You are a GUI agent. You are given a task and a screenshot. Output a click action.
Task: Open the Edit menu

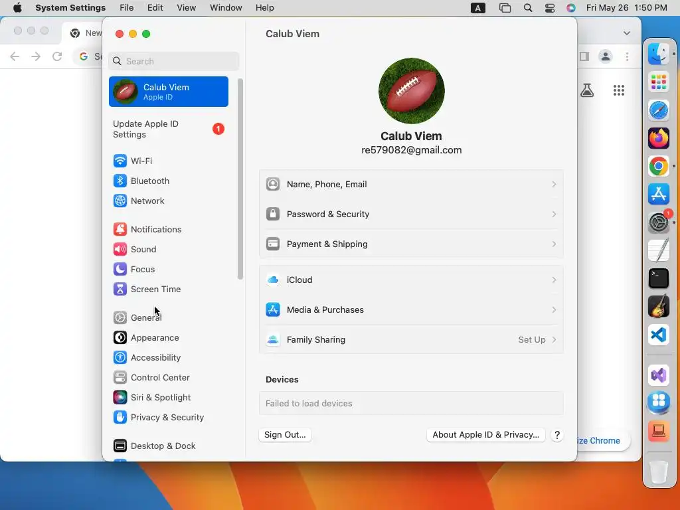tap(155, 8)
